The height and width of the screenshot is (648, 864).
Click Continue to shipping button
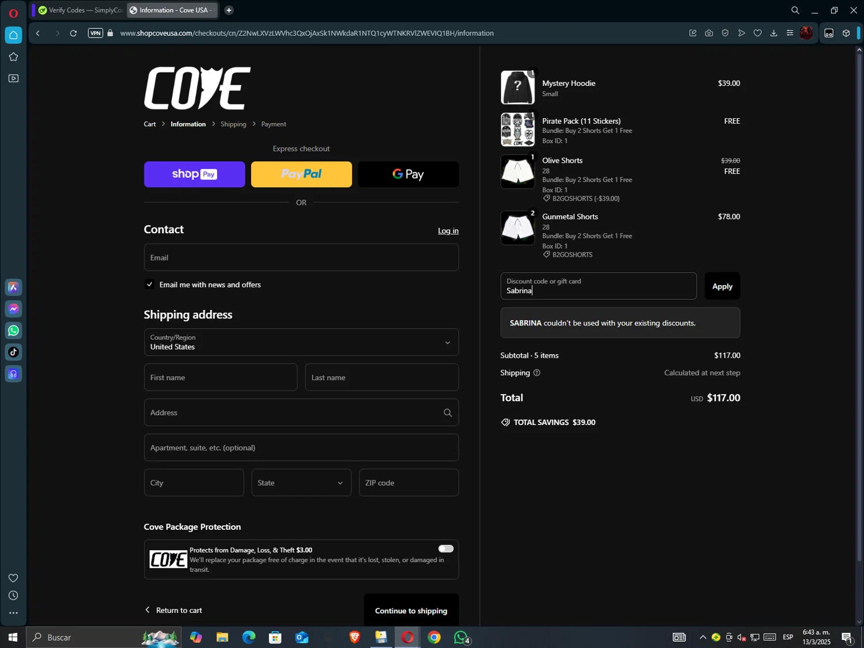click(x=411, y=611)
